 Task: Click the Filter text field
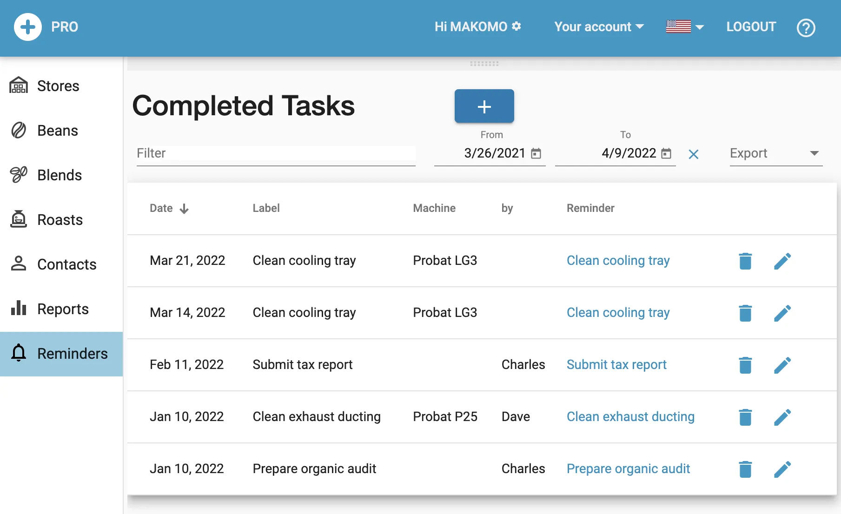pos(276,153)
